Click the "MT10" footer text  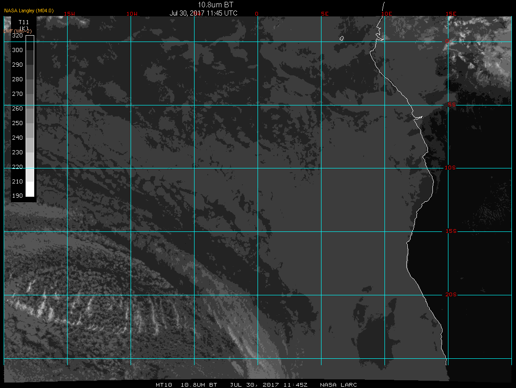tap(163, 385)
